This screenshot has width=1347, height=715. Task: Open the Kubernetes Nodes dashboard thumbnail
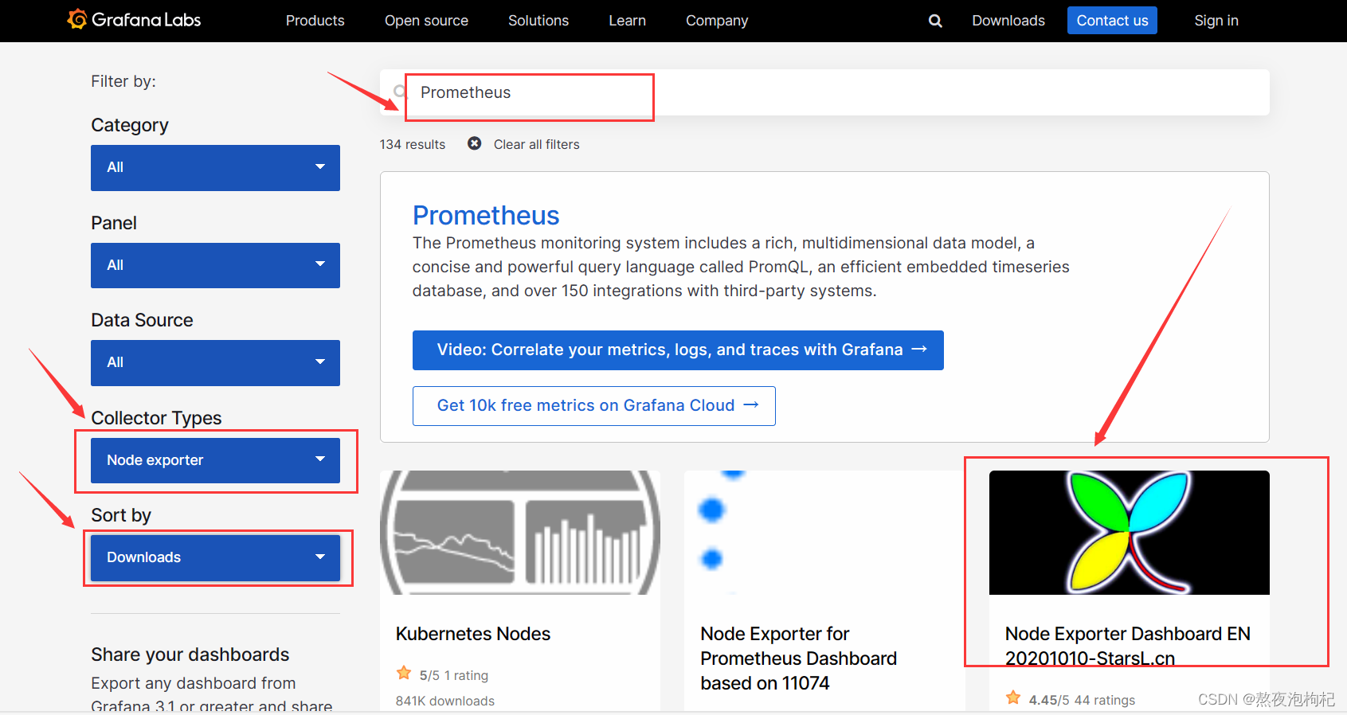pos(520,533)
